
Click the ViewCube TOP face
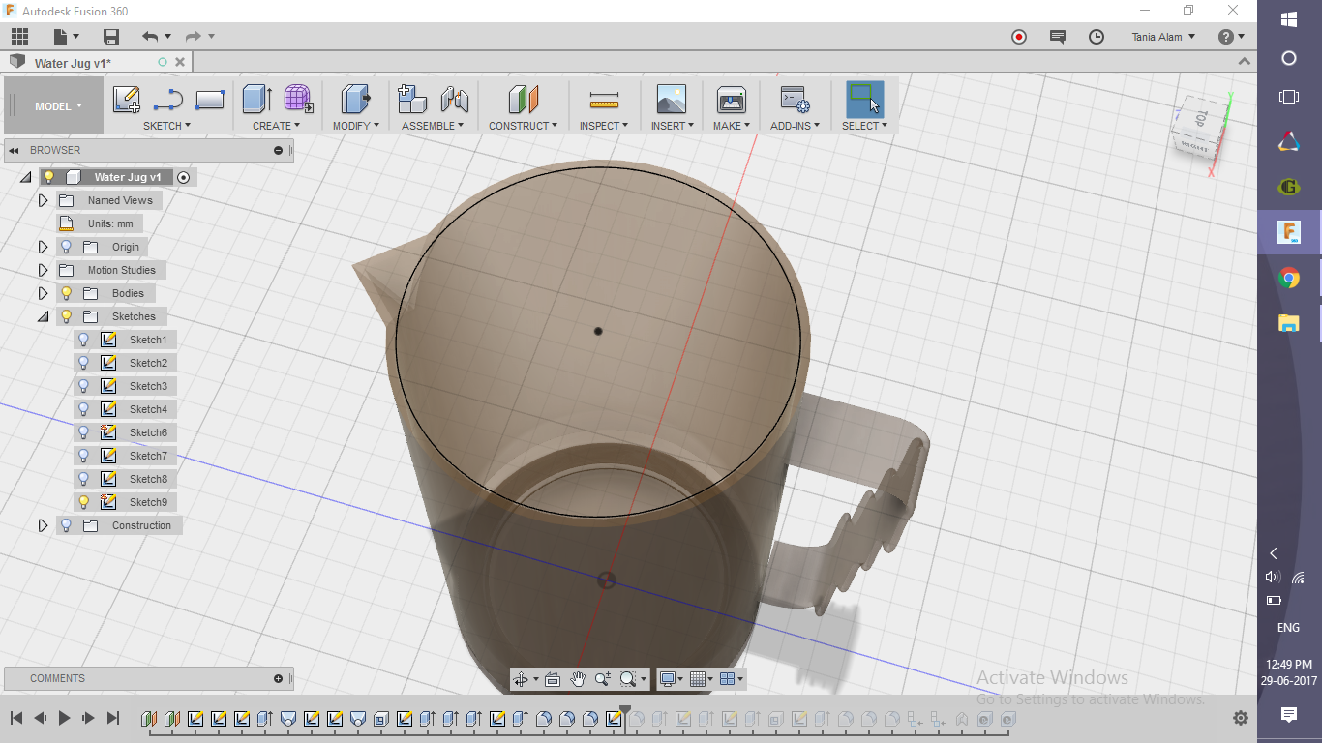click(1200, 120)
